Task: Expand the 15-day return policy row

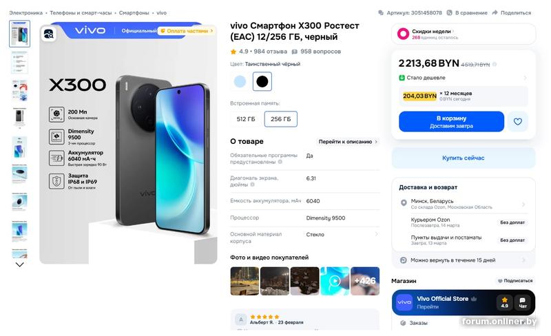Action: [463, 260]
